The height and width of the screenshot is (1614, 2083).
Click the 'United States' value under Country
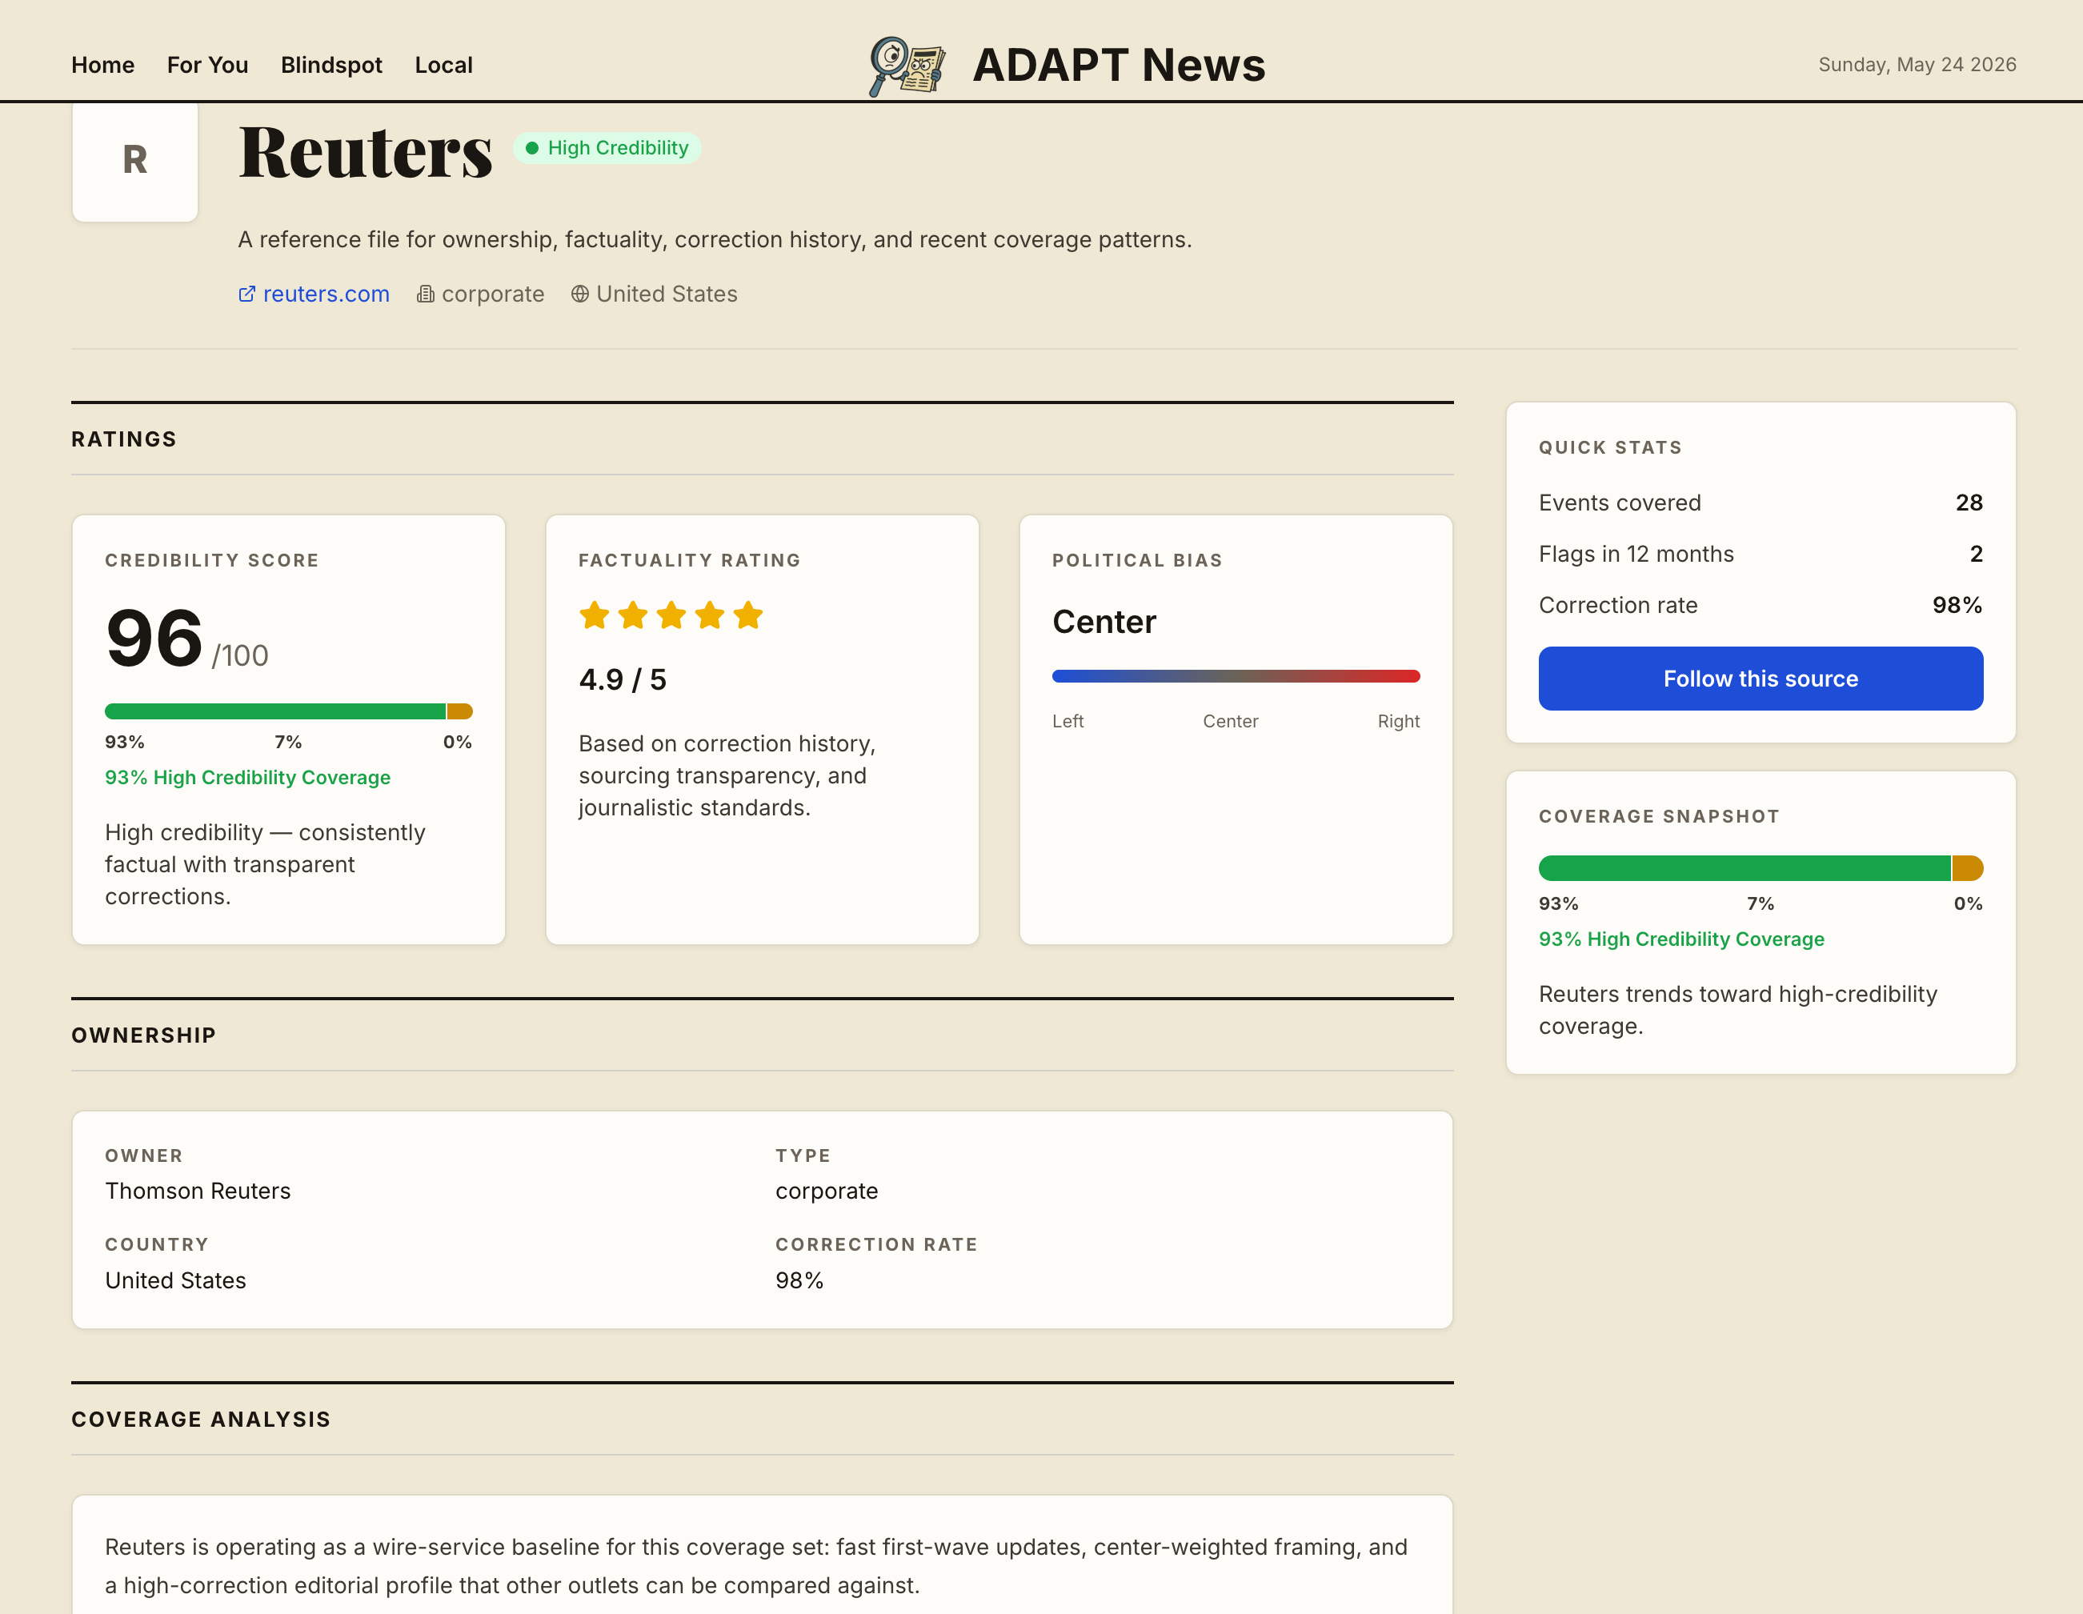click(x=175, y=1280)
